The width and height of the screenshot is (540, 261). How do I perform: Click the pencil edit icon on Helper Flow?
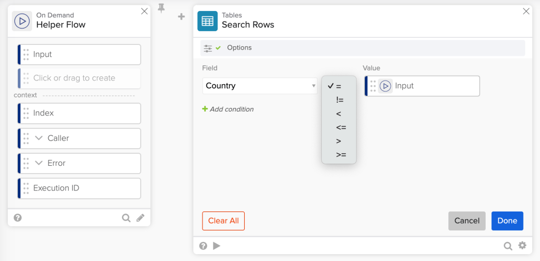(x=140, y=218)
